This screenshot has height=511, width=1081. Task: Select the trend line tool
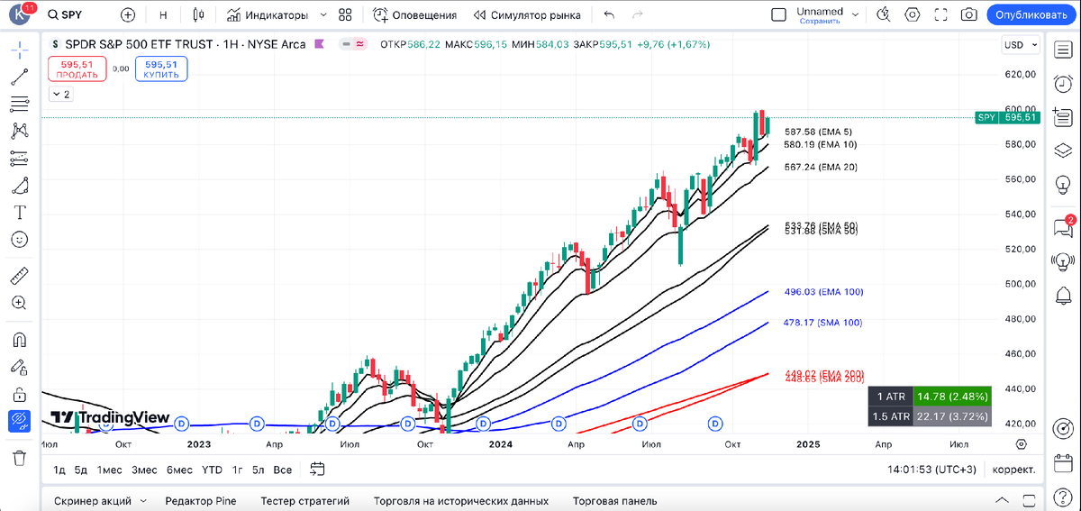click(x=19, y=77)
